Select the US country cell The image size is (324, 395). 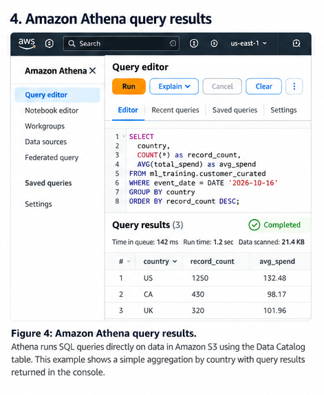click(x=148, y=278)
